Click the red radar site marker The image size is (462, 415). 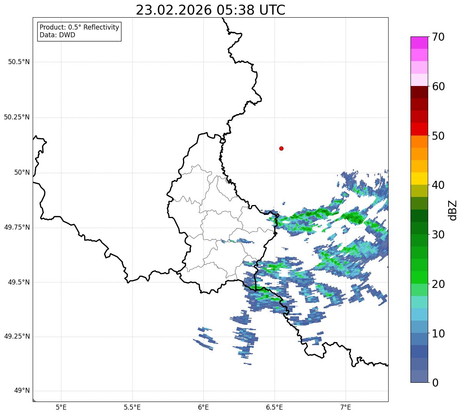pyautogui.click(x=281, y=148)
